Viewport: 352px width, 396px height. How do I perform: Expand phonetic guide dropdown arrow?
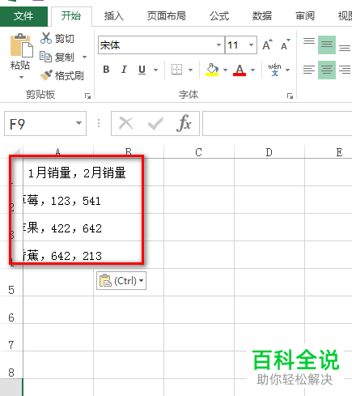[x=287, y=70]
